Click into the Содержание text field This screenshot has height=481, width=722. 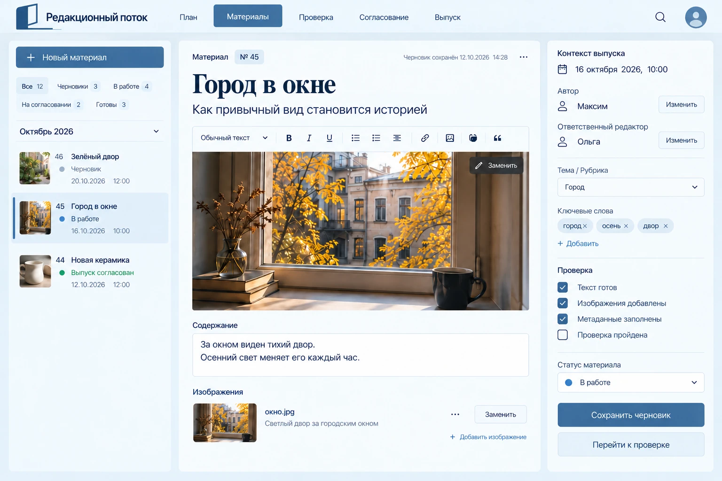pyautogui.click(x=361, y=355)
